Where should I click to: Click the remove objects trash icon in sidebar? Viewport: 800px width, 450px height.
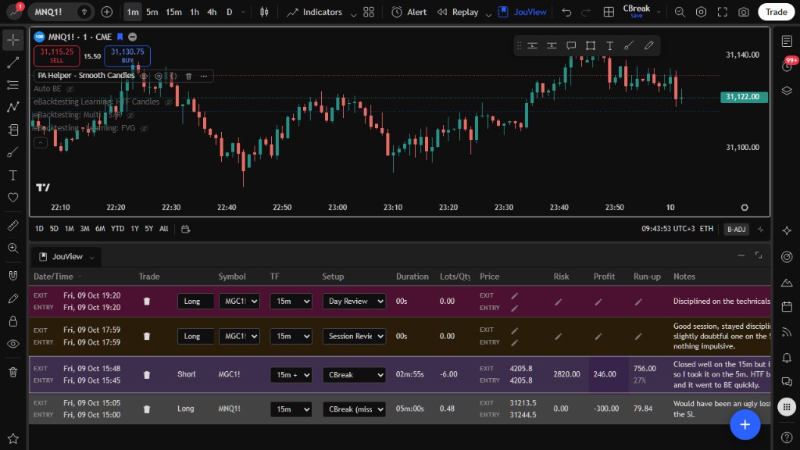pos(13,372)
